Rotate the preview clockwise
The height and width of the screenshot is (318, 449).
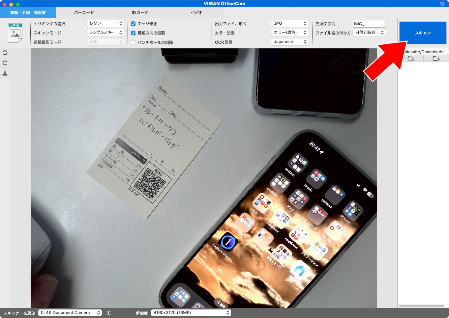point(5,63)
